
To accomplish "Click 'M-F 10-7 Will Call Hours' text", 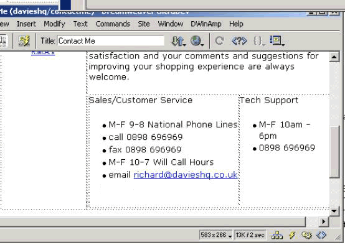I will coord(161,162).
